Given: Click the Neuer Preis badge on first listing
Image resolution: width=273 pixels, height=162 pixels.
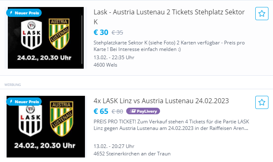Looking at the screenshot, I should (24, 13).
